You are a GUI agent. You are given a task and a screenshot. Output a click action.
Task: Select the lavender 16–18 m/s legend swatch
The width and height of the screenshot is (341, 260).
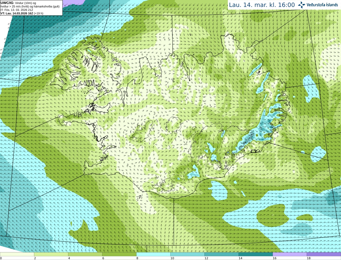click(x=290, y=254)
